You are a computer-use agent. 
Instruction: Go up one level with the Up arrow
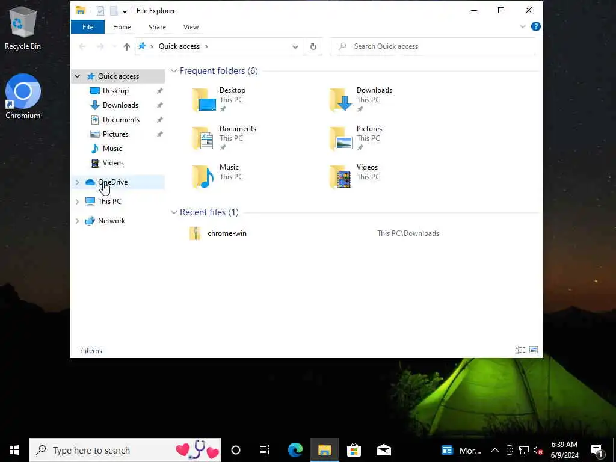coord(126,47)
